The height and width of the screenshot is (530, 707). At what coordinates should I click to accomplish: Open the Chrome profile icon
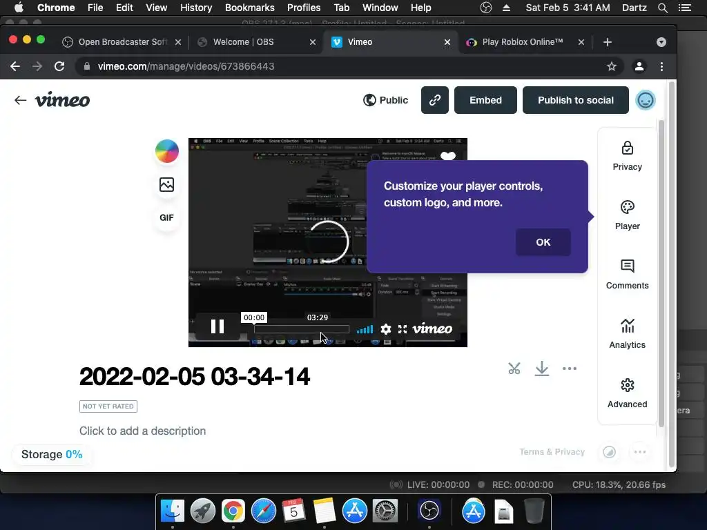coord(639,66)
